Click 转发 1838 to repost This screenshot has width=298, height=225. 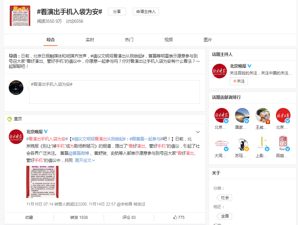point(79,218)
